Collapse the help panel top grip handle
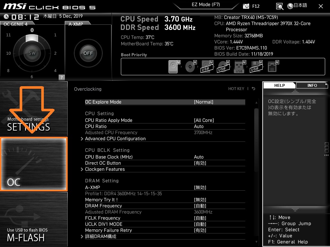The image size is (330, 247). coord(295,91)
